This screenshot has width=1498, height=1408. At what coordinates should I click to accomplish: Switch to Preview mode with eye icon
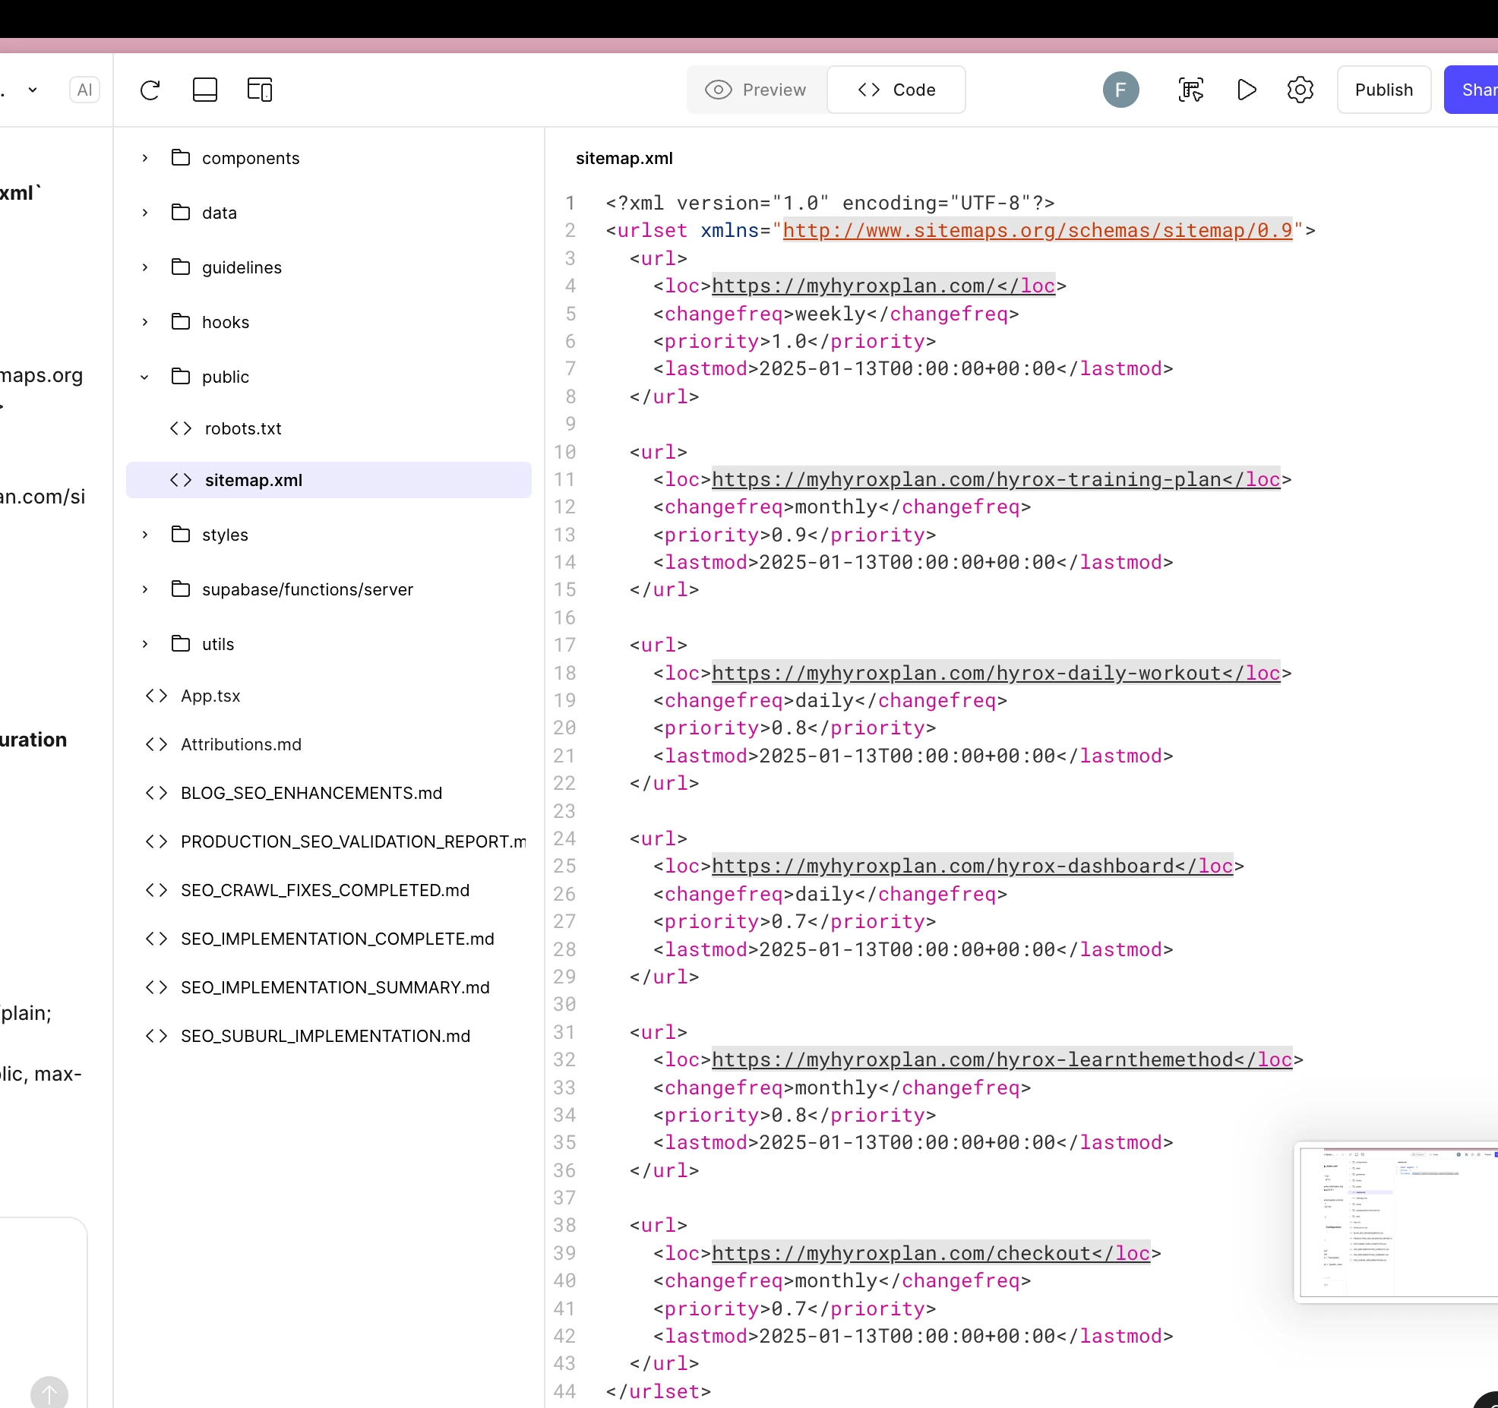(757, 90)
